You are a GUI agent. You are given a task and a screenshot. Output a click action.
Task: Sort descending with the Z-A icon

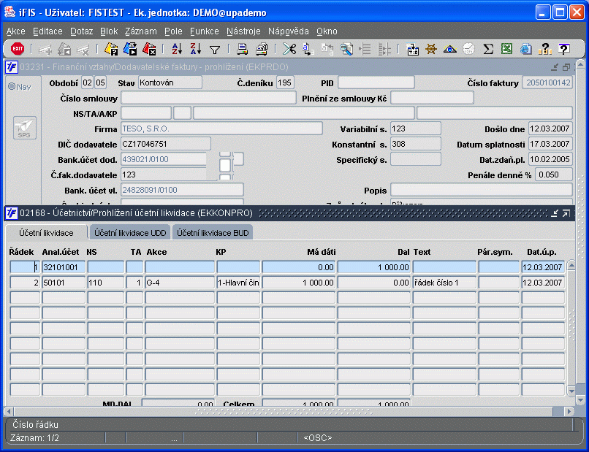click(196, 49)
